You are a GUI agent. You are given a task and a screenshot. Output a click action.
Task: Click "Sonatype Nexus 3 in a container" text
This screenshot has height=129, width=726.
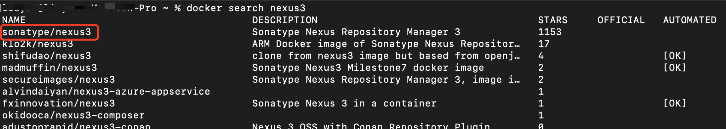point(344,104)
